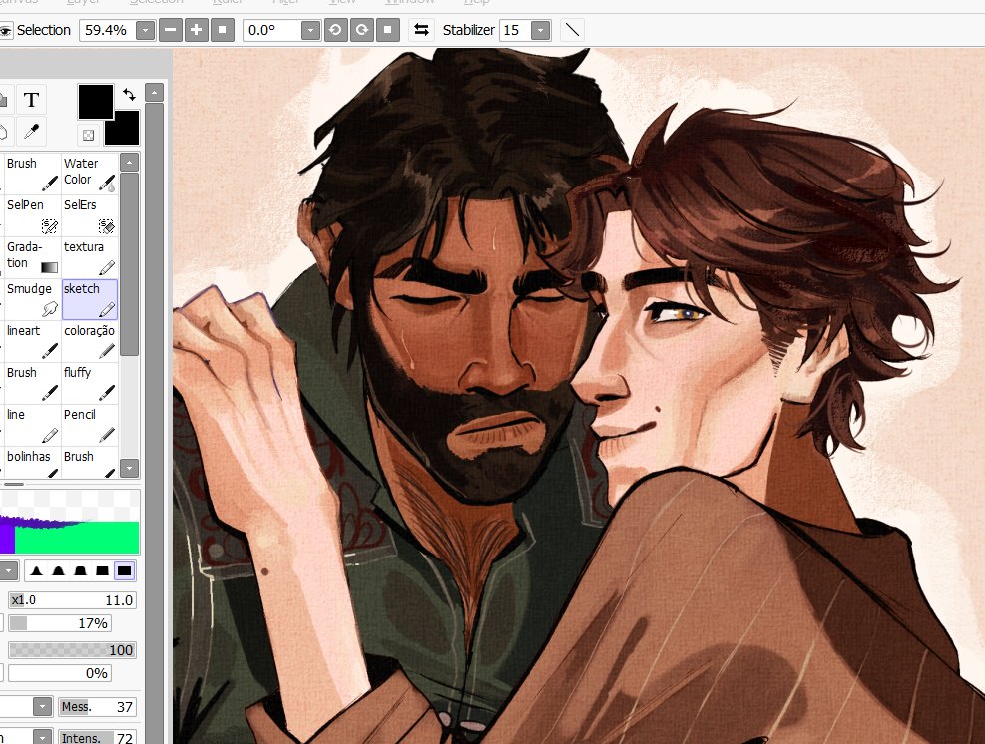Click the 59.4% zoom field

click(108, 30)
